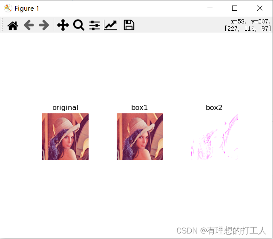Image resolution: width=273 pixels, height=239 pixels.
Task: Reset the view with the Home icon
Action: pos(13,26)
